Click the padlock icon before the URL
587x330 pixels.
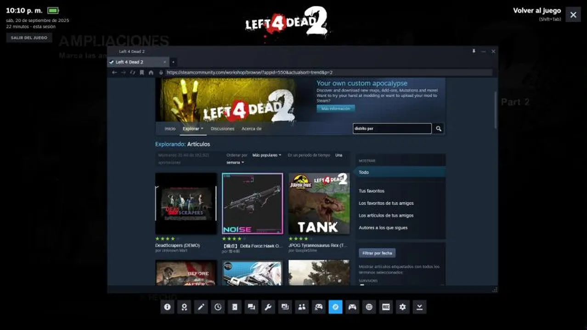pyautogui.click(x=161, y=72)
